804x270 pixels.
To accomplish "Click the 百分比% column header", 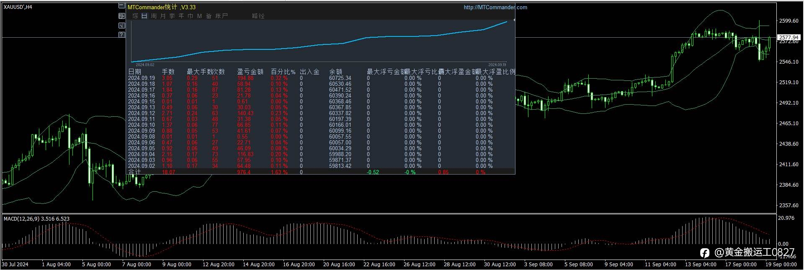I will pos(283,72).
